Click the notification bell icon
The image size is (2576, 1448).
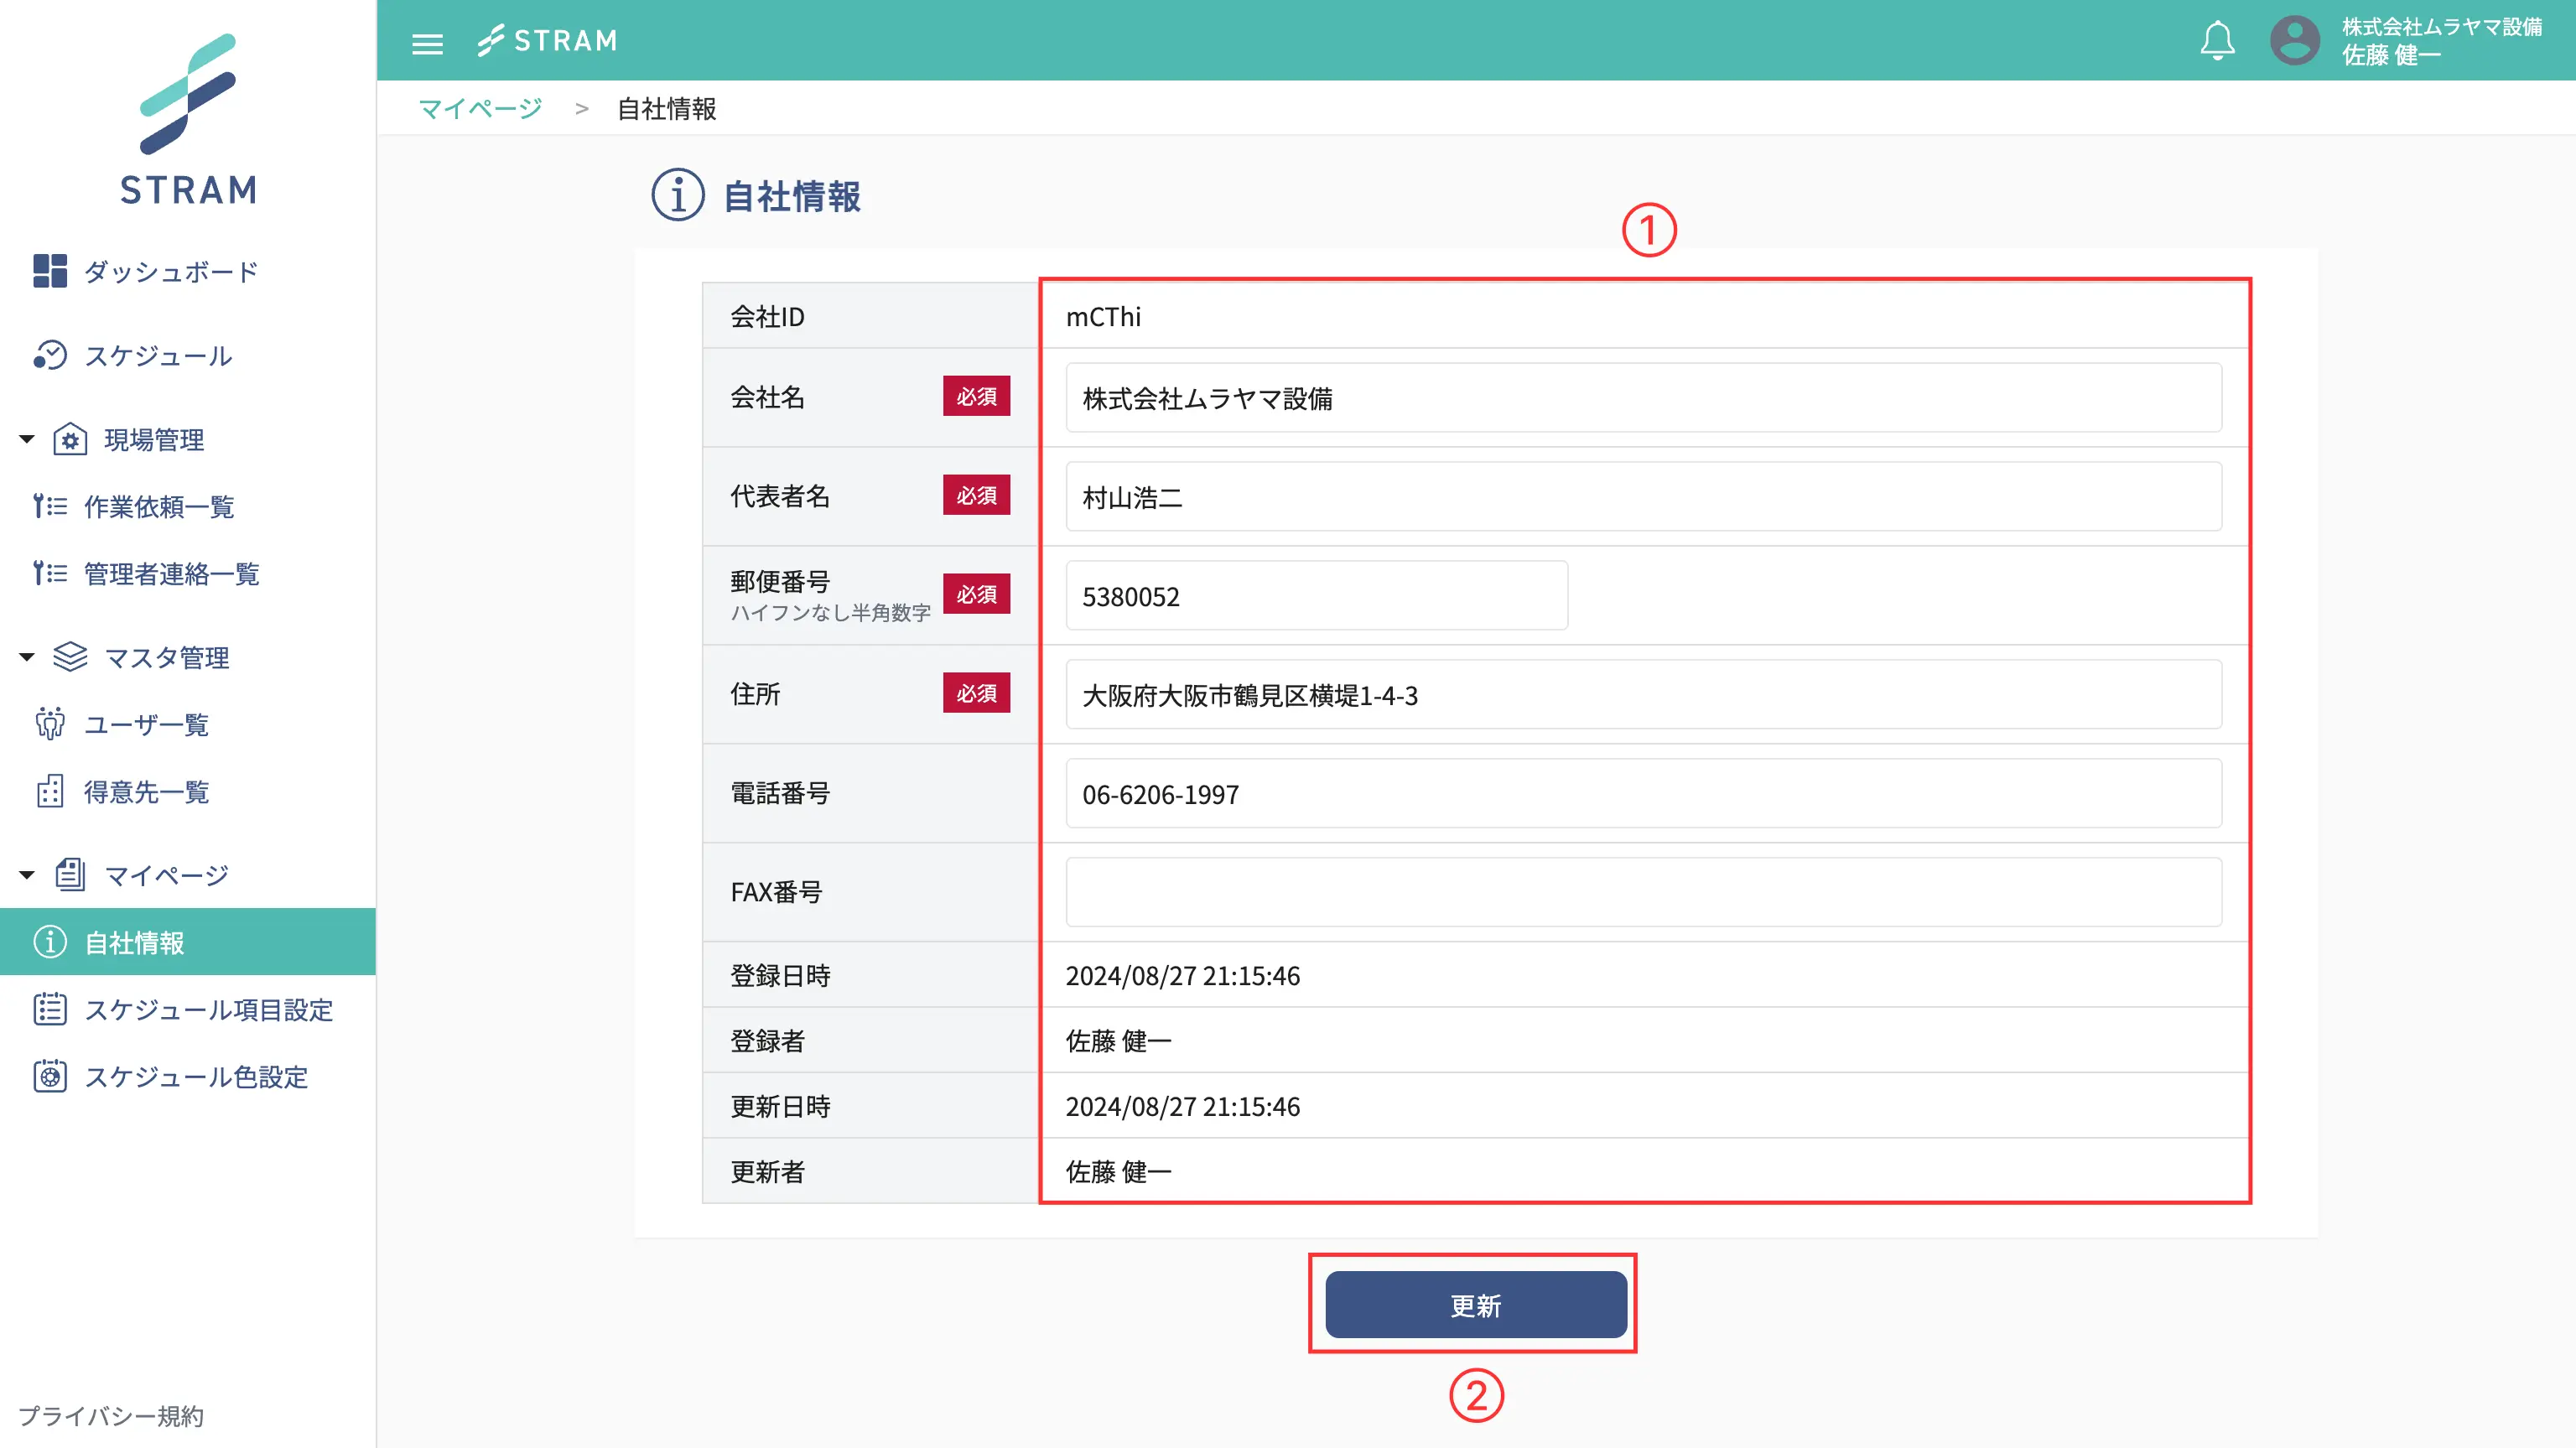pos(2217,41)
